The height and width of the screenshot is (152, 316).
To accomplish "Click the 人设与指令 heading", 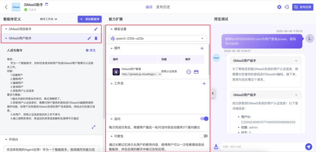I will [15, 50].
